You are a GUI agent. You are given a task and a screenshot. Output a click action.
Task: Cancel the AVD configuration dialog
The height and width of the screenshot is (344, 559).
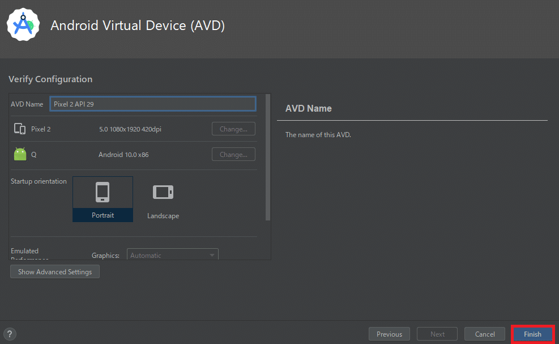coord(485,334)
